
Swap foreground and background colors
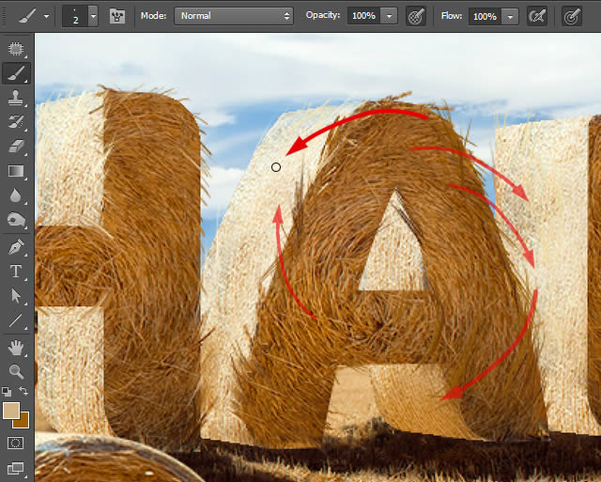[x=23, y=391]
